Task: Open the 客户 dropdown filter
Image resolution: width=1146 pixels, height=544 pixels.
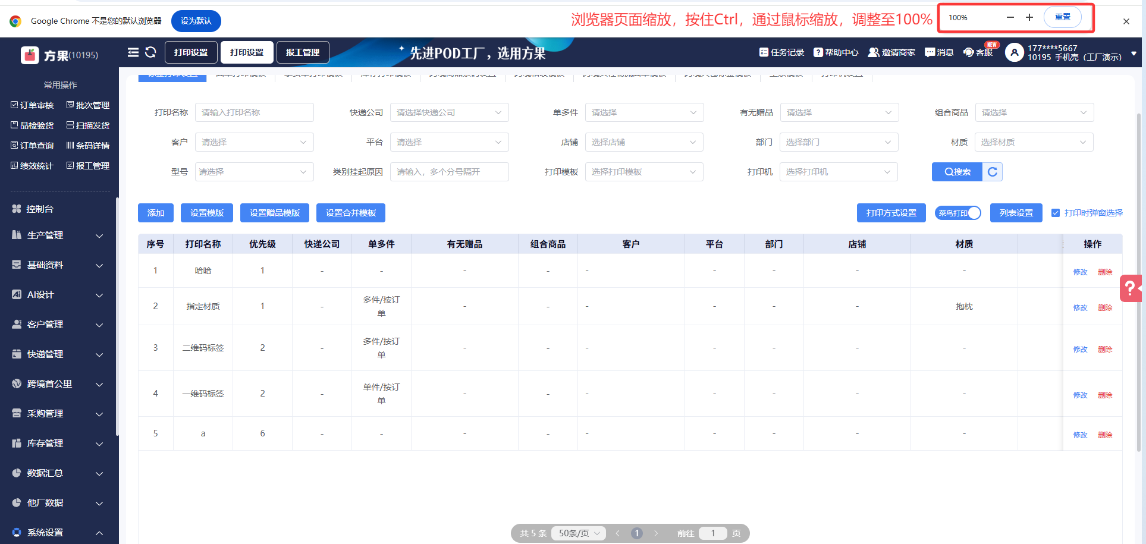Action: coord(255,142)
